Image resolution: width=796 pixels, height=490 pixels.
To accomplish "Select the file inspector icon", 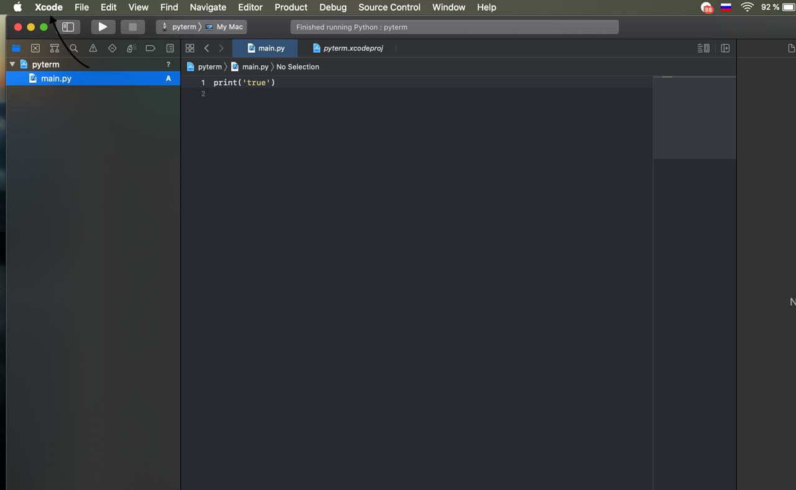I will [x=791, y=48].
